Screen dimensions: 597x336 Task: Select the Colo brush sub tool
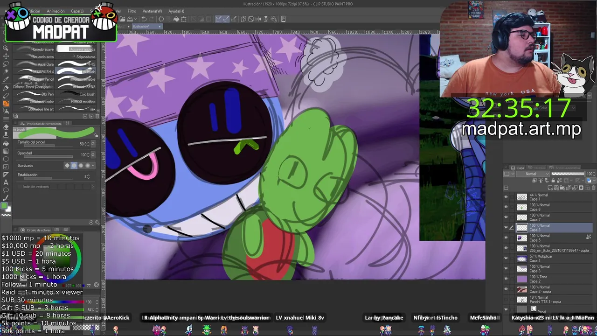tap(76, 94)
